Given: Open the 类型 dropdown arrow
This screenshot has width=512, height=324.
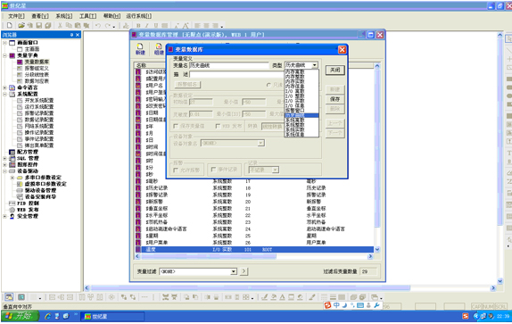Looking at the screenshot, I should [314, 65].
